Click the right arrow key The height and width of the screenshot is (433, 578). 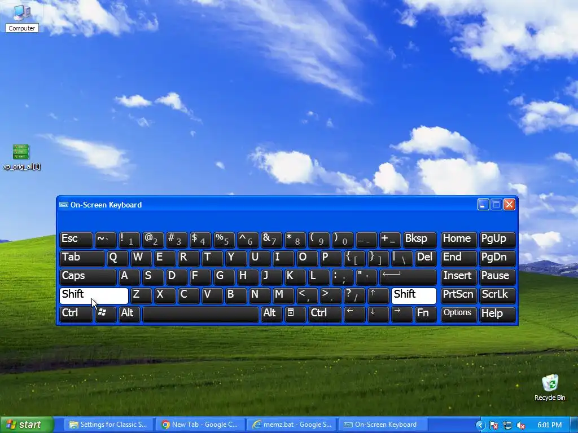(402, 314)
